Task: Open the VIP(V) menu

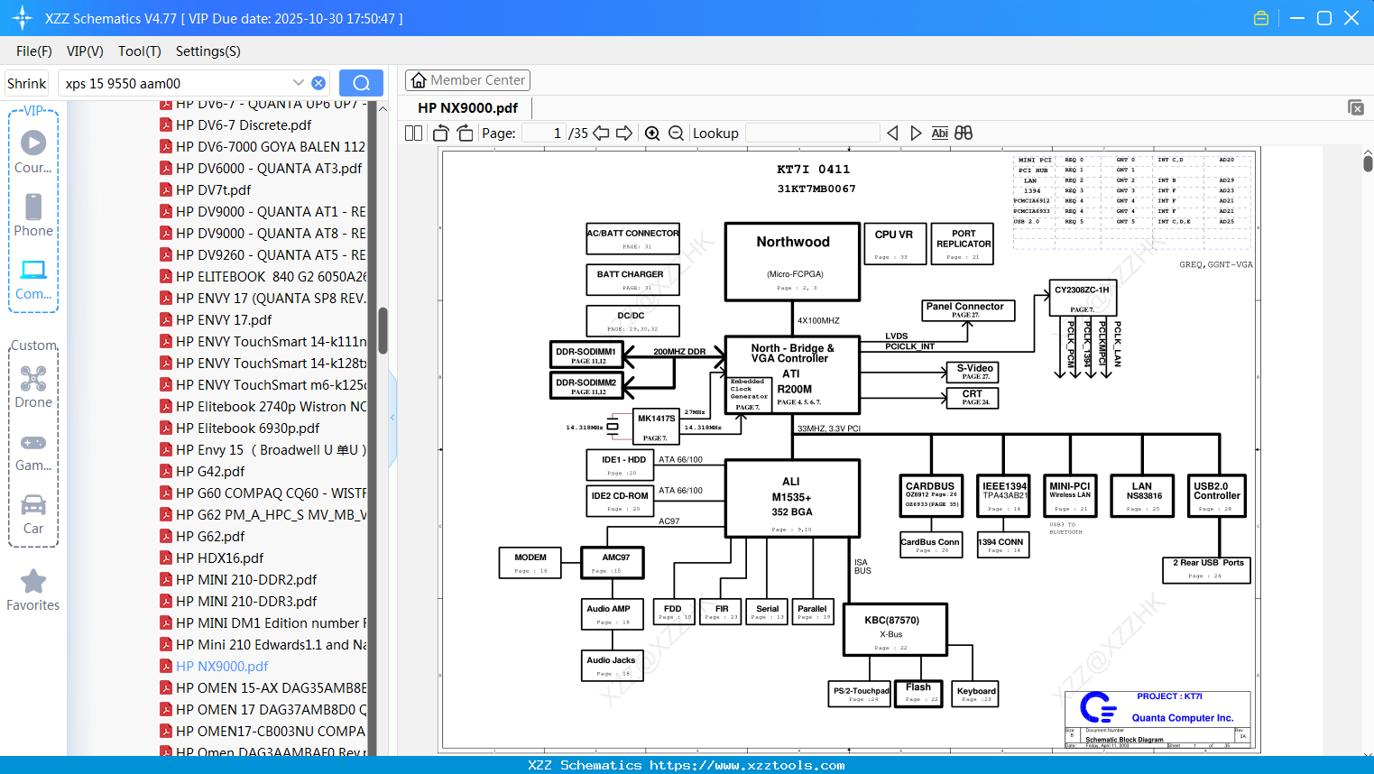Action: tap(85, 51)
